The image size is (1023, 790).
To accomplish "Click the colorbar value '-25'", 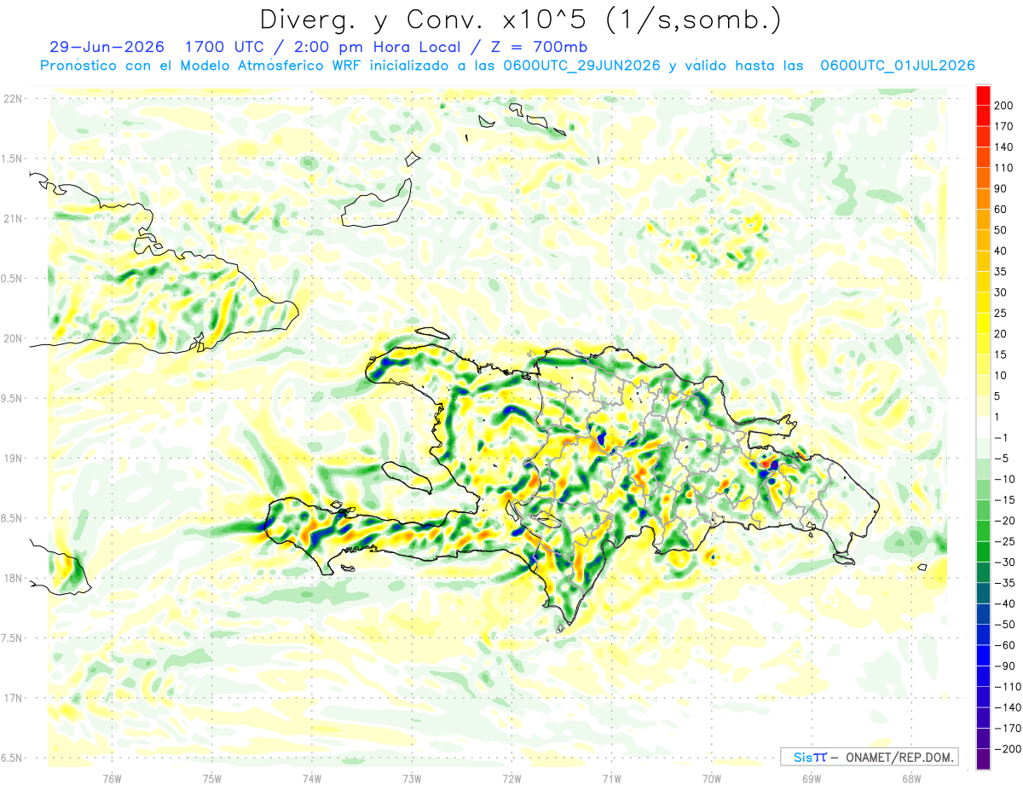I will (1006, 542).
